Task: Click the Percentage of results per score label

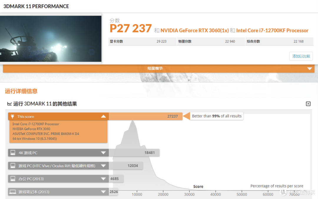Action: (x=277, y=186)
